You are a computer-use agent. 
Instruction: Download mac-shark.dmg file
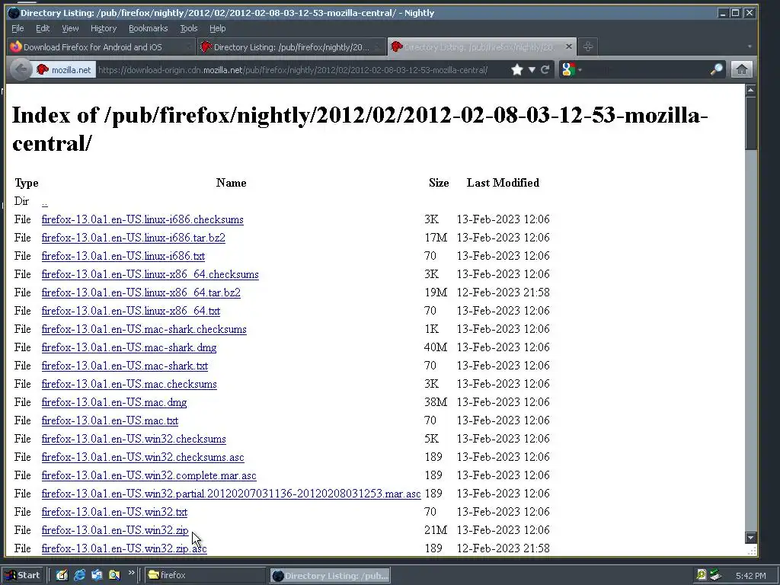coord(129,347)
